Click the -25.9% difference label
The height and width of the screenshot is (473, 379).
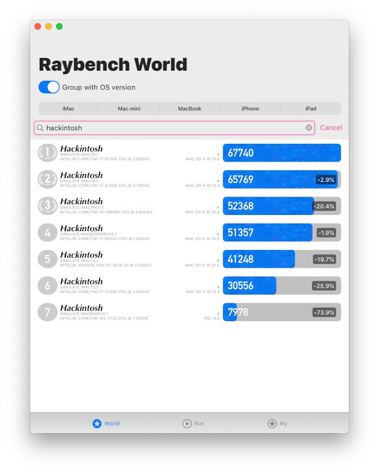coord(324,286)
